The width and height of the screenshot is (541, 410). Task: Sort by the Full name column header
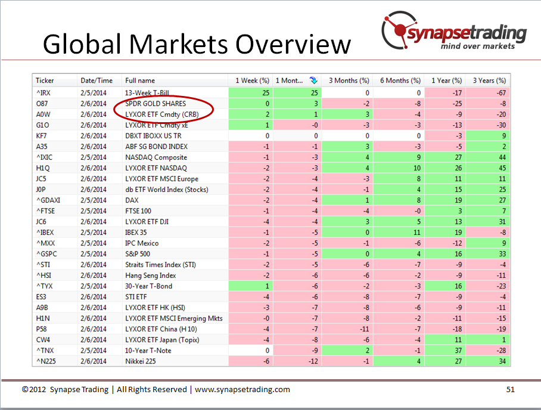(x=175, y=80)
